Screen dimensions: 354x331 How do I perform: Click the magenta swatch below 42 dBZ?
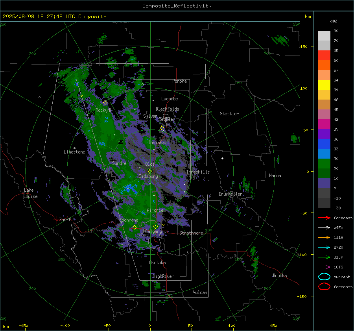[324, 124]
